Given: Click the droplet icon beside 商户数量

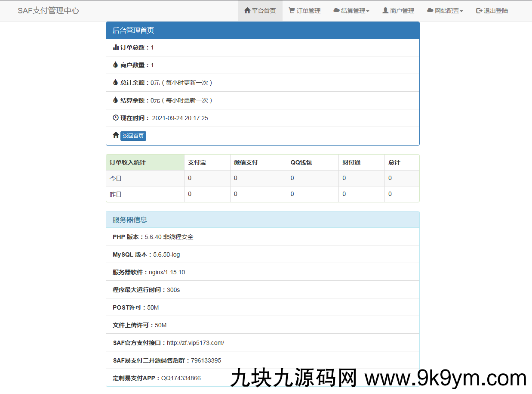Looking at the screenshot, I should pyautogui.click(x=115, y=65).
